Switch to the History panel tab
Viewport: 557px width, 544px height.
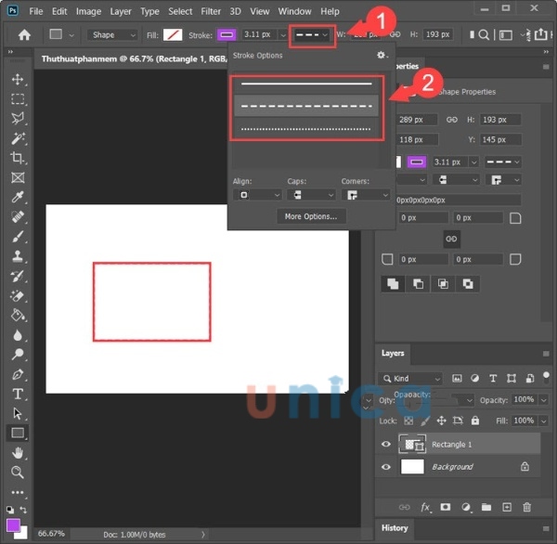[395, 528]
